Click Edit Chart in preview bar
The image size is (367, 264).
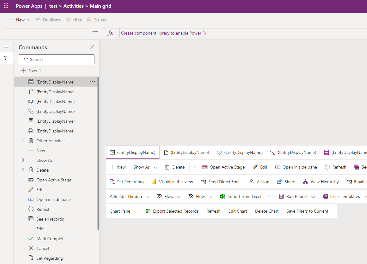pos(238,211)
